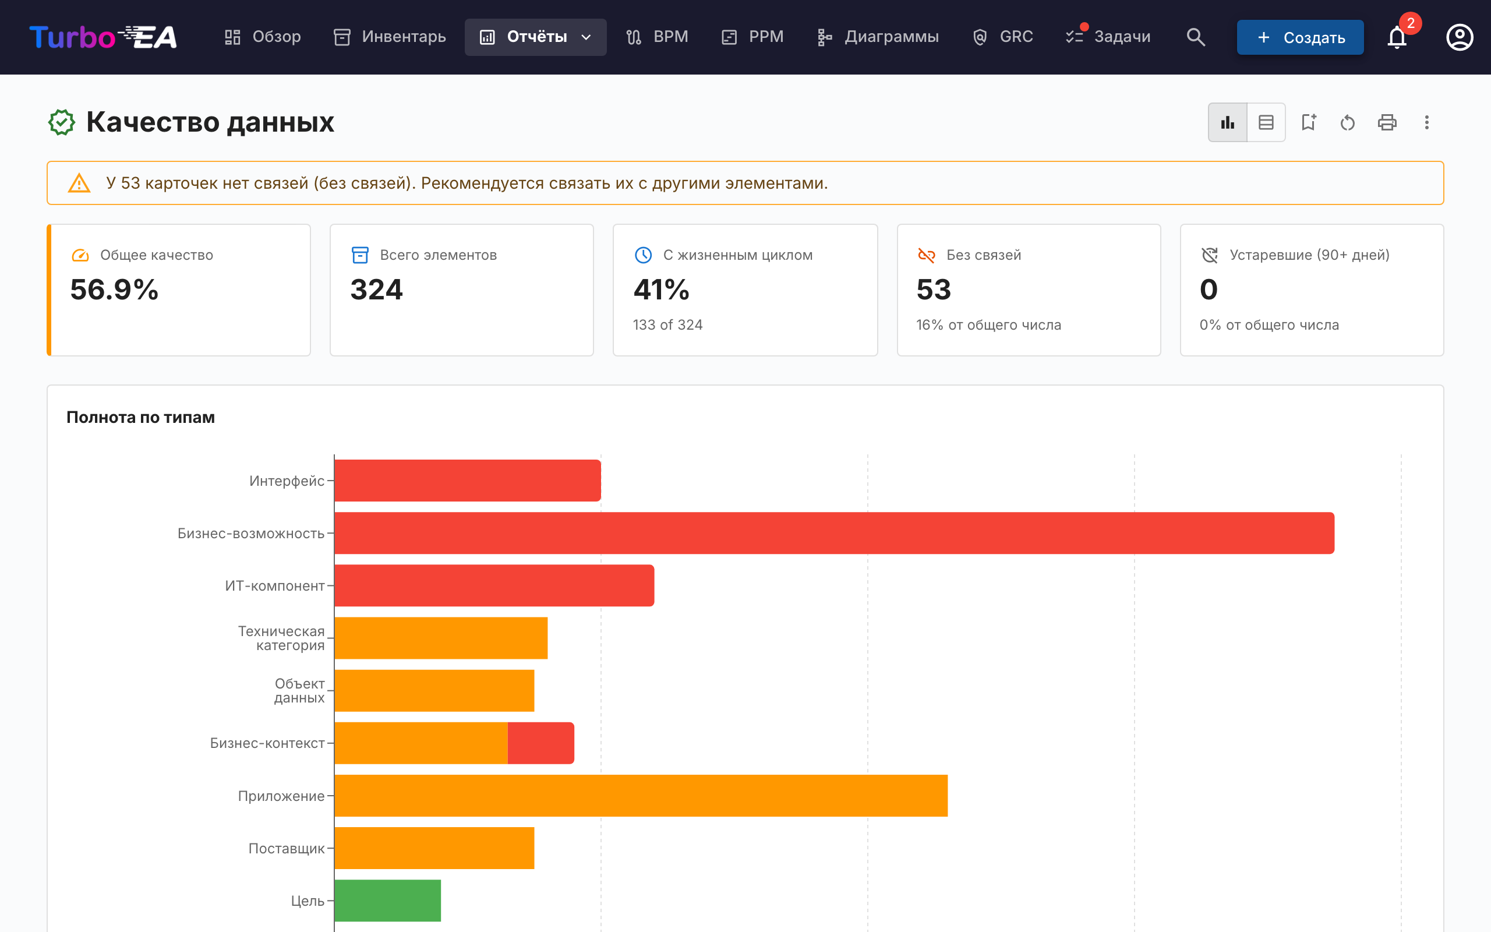This screenshot has height=932, width=1491.
Task: Click the Turbo EA logo
Action: 104,38
